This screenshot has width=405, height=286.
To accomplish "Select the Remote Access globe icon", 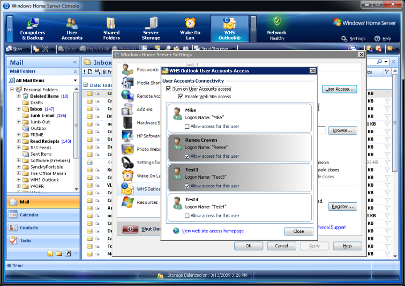I will 127,96.
